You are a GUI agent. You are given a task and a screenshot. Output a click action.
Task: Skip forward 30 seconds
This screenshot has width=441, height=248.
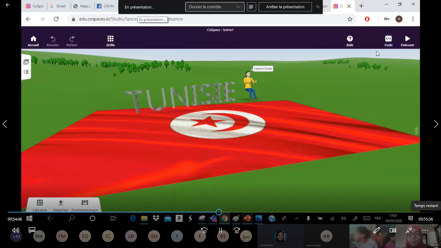[237, 230]
